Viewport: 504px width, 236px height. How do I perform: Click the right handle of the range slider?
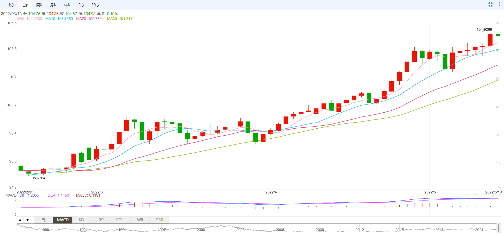(x=500, y=228)
